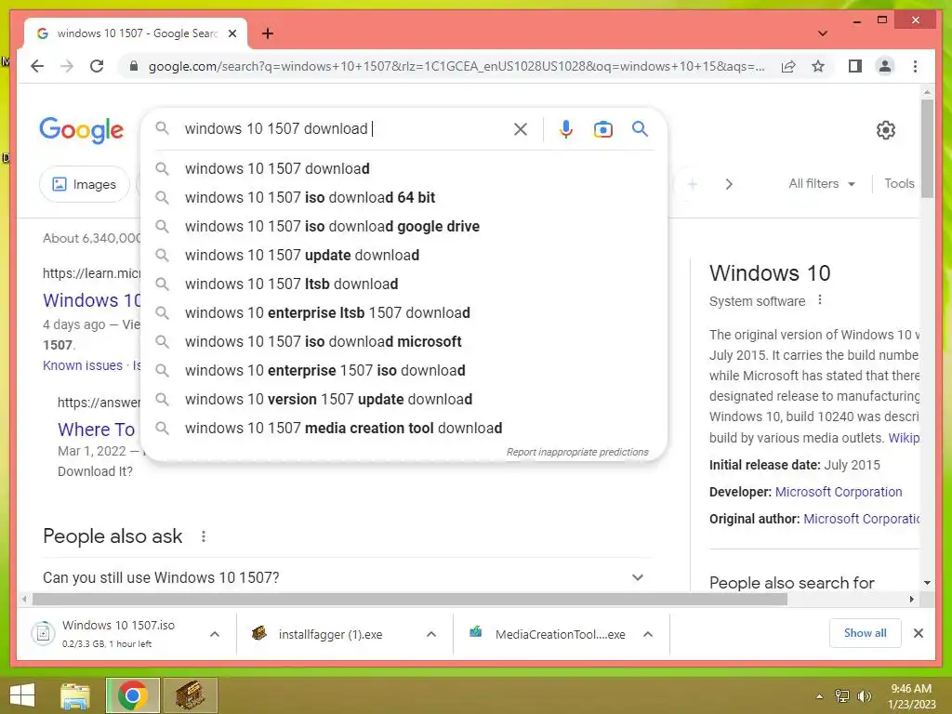
Task: Open Google settings gear
Action: tap(886, 130)
